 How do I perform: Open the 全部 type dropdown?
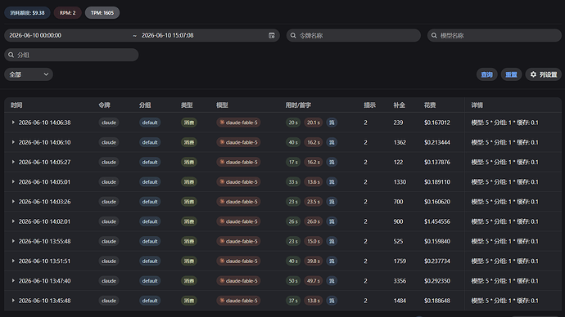[29, 74]
